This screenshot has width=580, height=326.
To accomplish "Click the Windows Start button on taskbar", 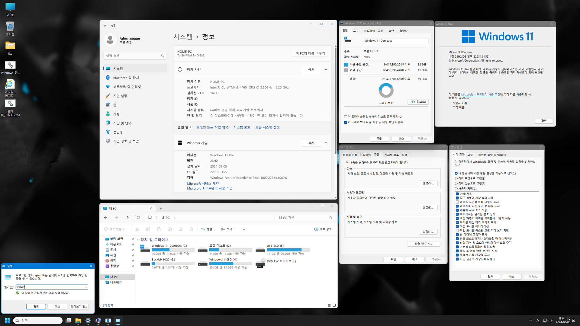I will [8, 321].
